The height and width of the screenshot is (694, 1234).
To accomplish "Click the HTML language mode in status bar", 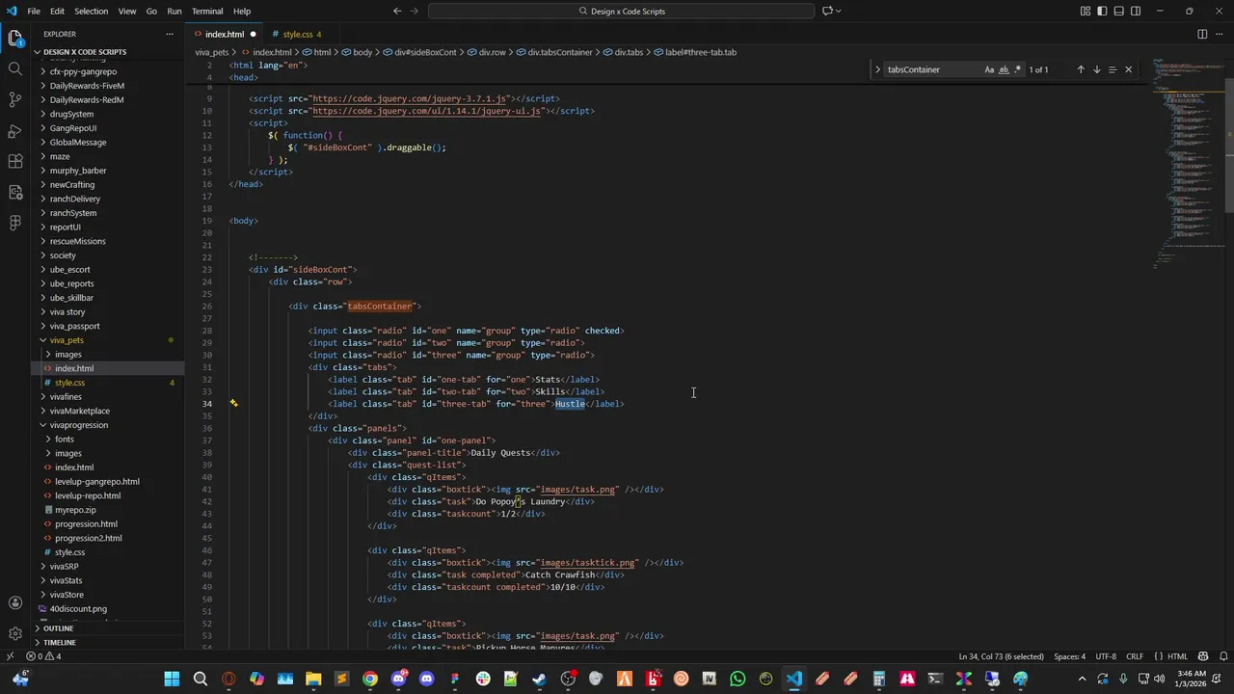I will (1178, 656).
